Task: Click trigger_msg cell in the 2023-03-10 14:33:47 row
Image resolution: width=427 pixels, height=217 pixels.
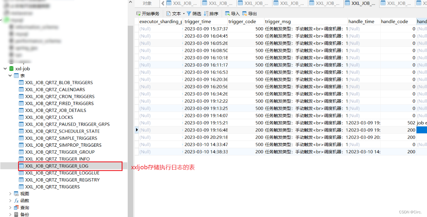Action: click(306, 145)
